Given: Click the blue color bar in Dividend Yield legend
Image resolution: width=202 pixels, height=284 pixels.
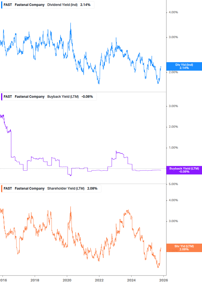Looking at the screenshot, I should [2, 5].
